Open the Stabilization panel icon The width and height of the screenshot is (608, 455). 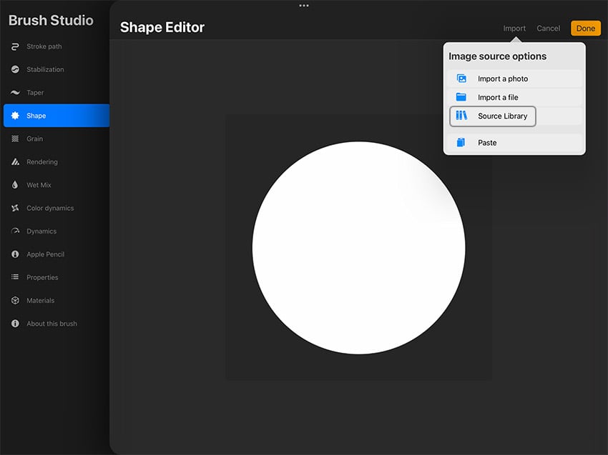(x=14, y=69)
